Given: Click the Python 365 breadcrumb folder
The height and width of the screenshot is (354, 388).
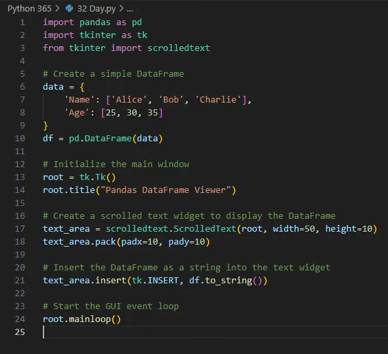Looking at the screenshot, I should tap(29, 9).
